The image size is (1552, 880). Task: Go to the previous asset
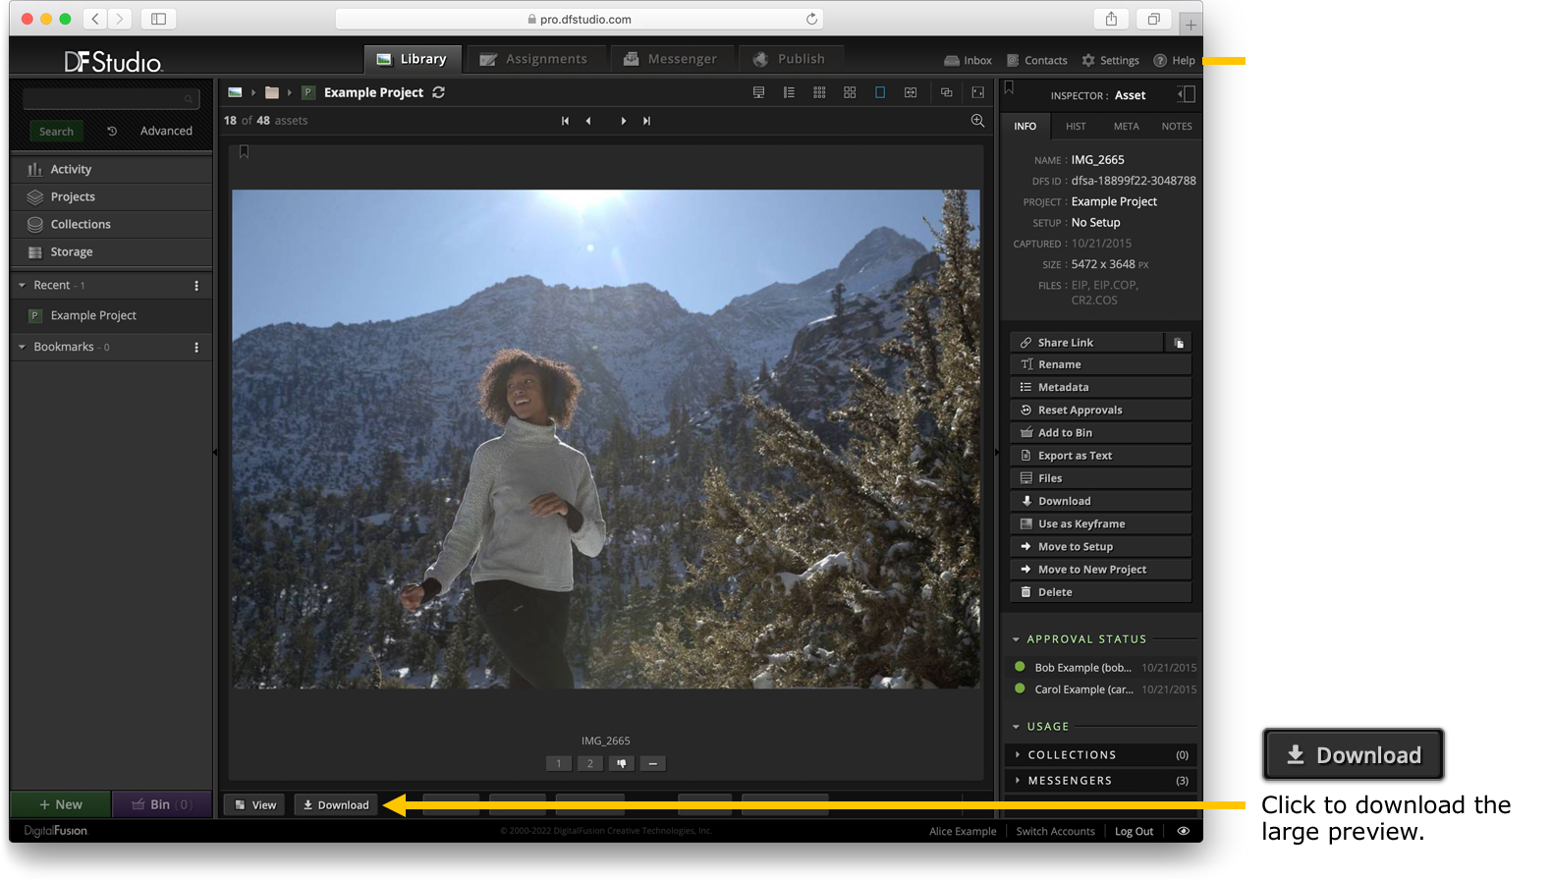[x=588, y=121]
